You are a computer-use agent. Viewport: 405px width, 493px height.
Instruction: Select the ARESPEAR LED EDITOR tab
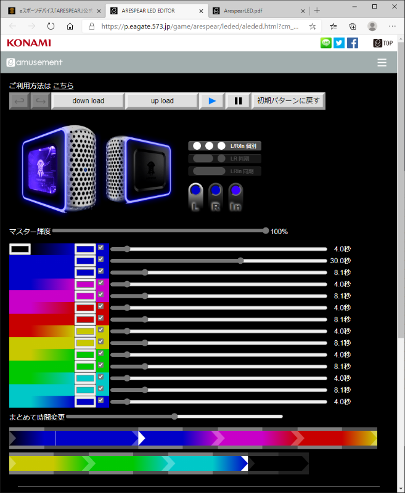pos(157,10)
